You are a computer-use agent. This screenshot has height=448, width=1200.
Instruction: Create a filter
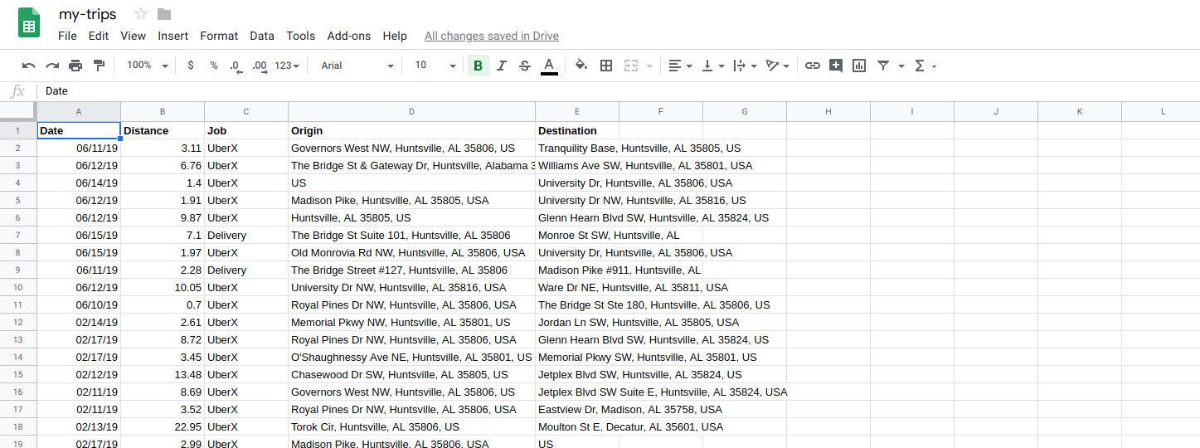tap(883, 66)
